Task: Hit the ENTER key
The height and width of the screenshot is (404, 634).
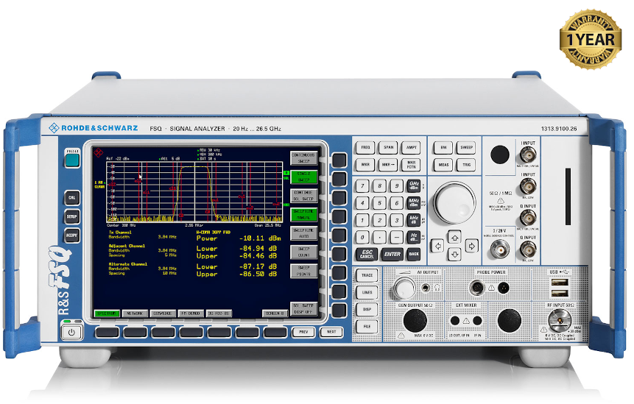Action: pos(392,254)
